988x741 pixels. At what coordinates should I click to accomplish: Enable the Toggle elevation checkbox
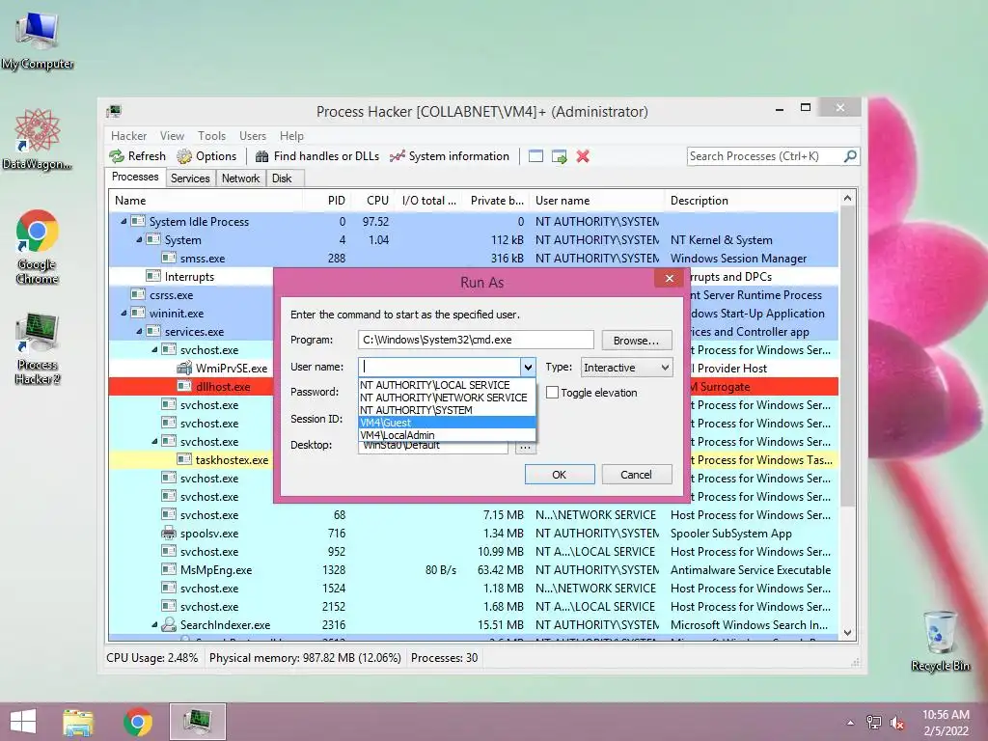[x=552, y=393]
